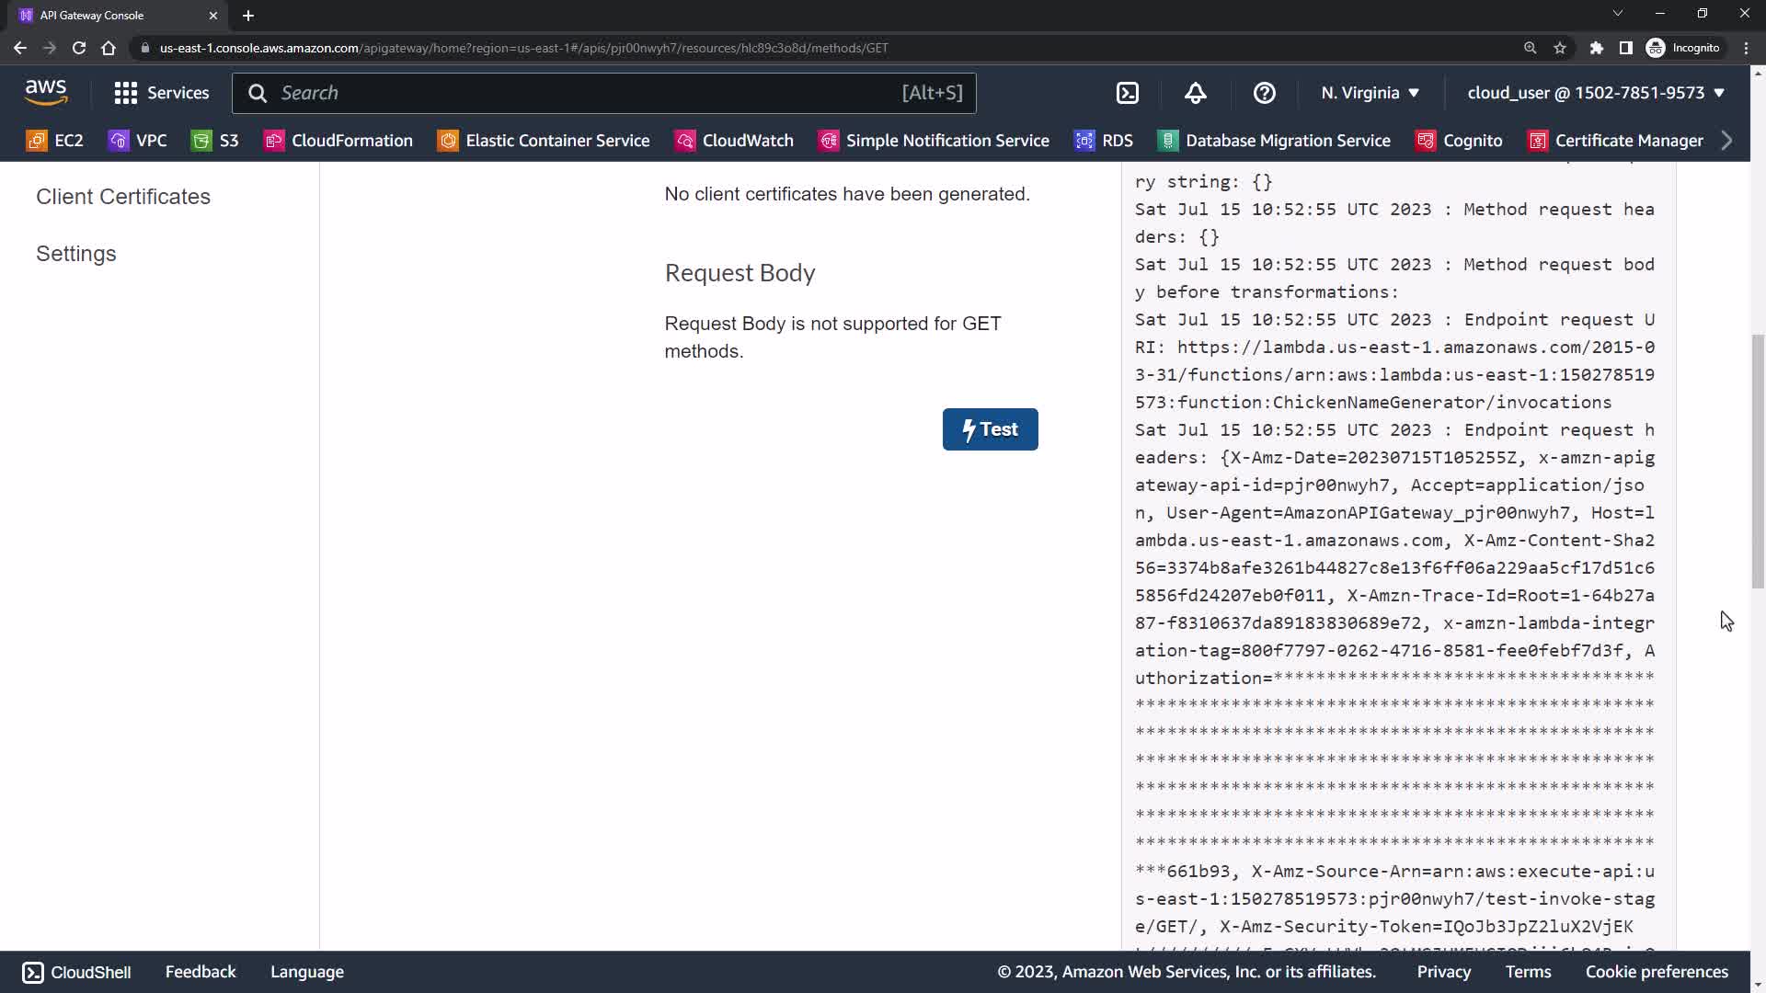This screenshot has width=1766, height=993.
Task: Open the notifications bell
Action: click(1195, 93)
